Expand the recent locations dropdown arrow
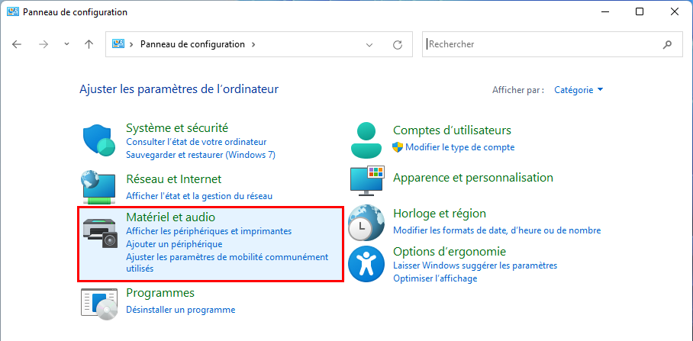This screenshot has height=341, width=693. point(66,44)
